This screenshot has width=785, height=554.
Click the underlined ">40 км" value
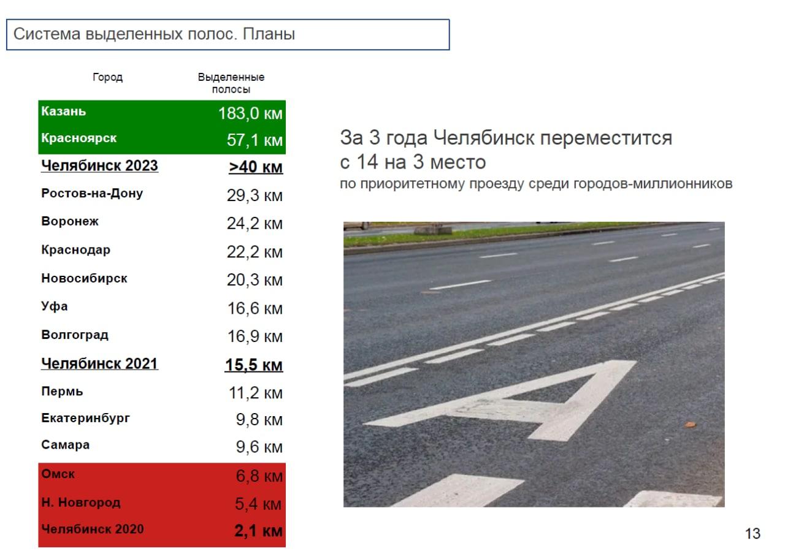coord(256,167)
